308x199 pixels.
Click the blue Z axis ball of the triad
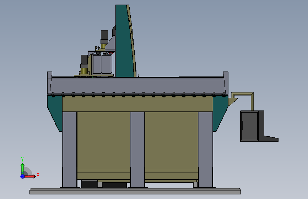22,176
